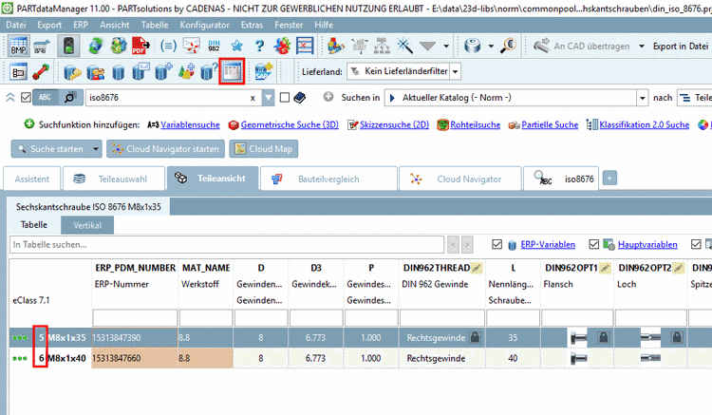This screenshot has height=415, width=712.
Task: Click the BMP table preview toolbar icon
Action: 19,46
